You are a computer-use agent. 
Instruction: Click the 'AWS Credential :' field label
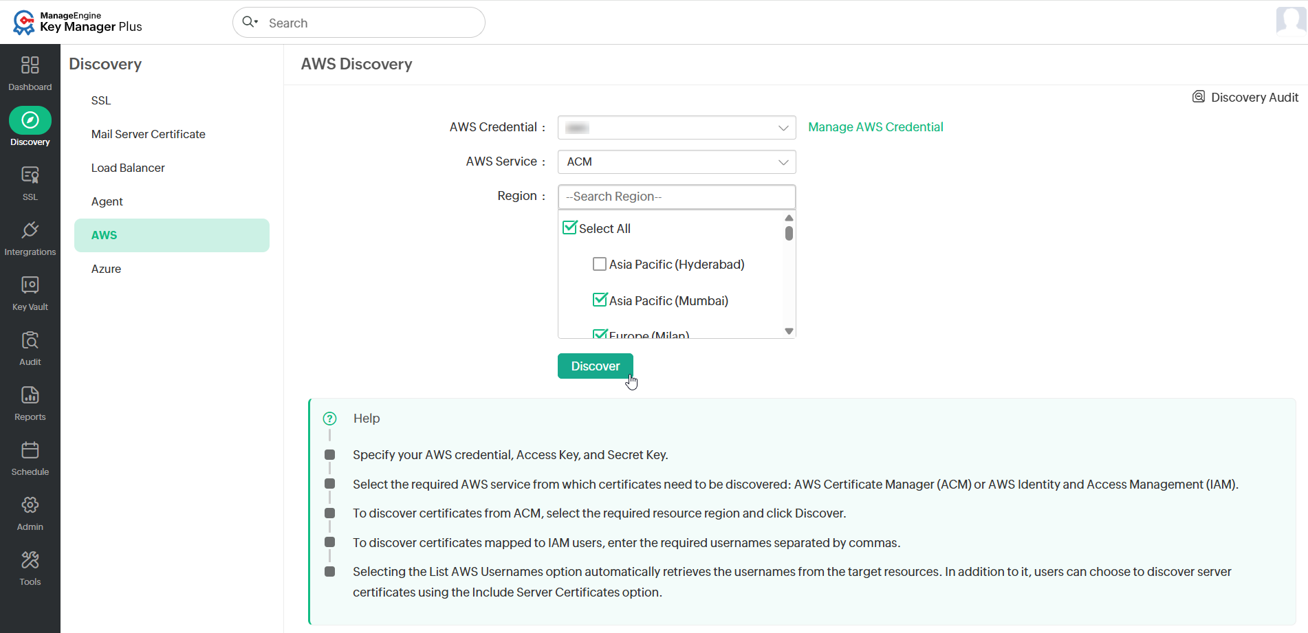[497, 127]
